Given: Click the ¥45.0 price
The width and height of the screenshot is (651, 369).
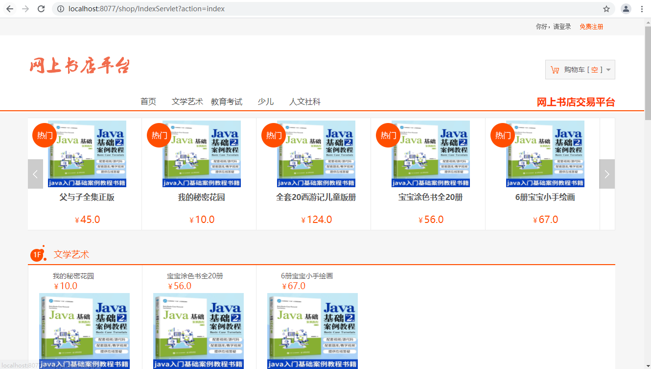Looking at the screenshot, I should click(88, 220).
